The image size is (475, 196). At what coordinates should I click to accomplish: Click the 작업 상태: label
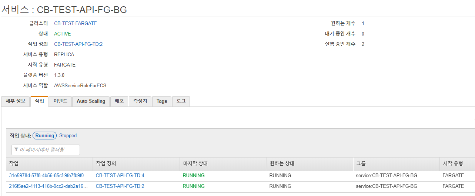(20, 136)
